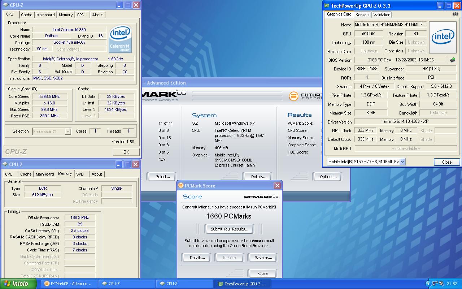Screen dimensions: 462x289
Task: Click OK in the CPU-Z window
Action: pyautogui.click(x=126, y=152)
